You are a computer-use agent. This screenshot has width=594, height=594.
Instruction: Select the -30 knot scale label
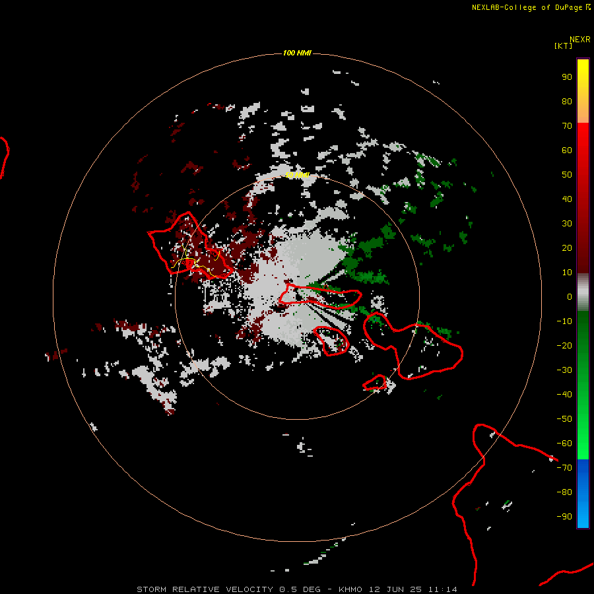click(564, 370)
